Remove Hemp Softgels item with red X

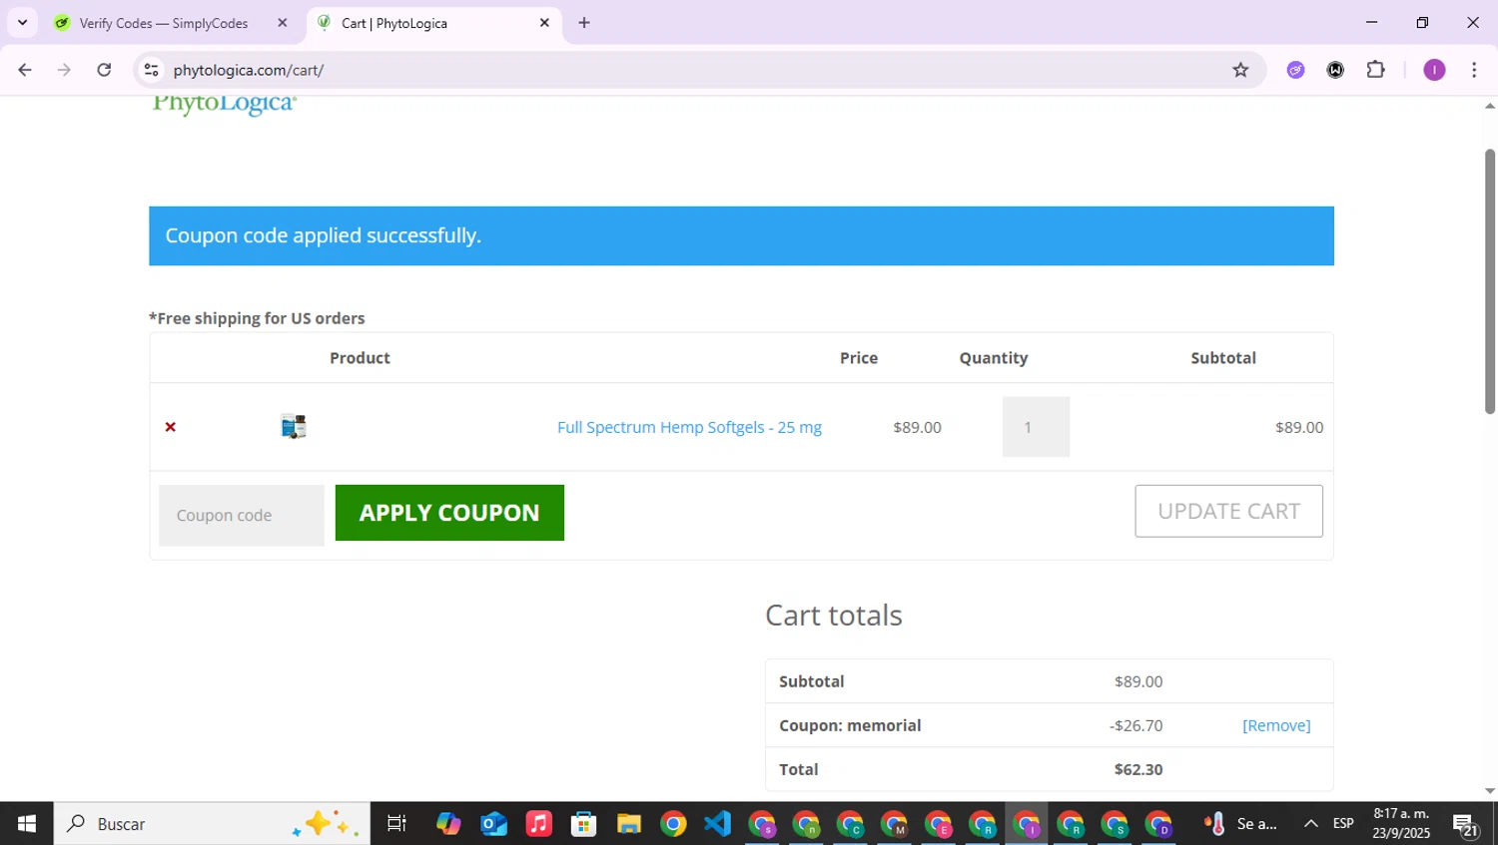pyautogui.click(x=171, y=427)
